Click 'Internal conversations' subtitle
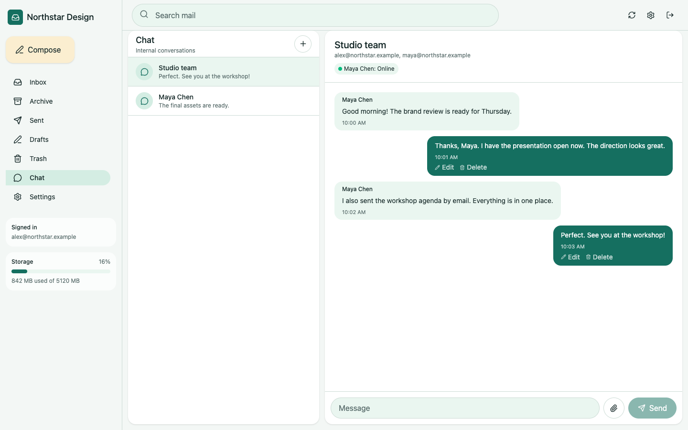This screenshot has width=688, height=430. [x=165, y=51]
